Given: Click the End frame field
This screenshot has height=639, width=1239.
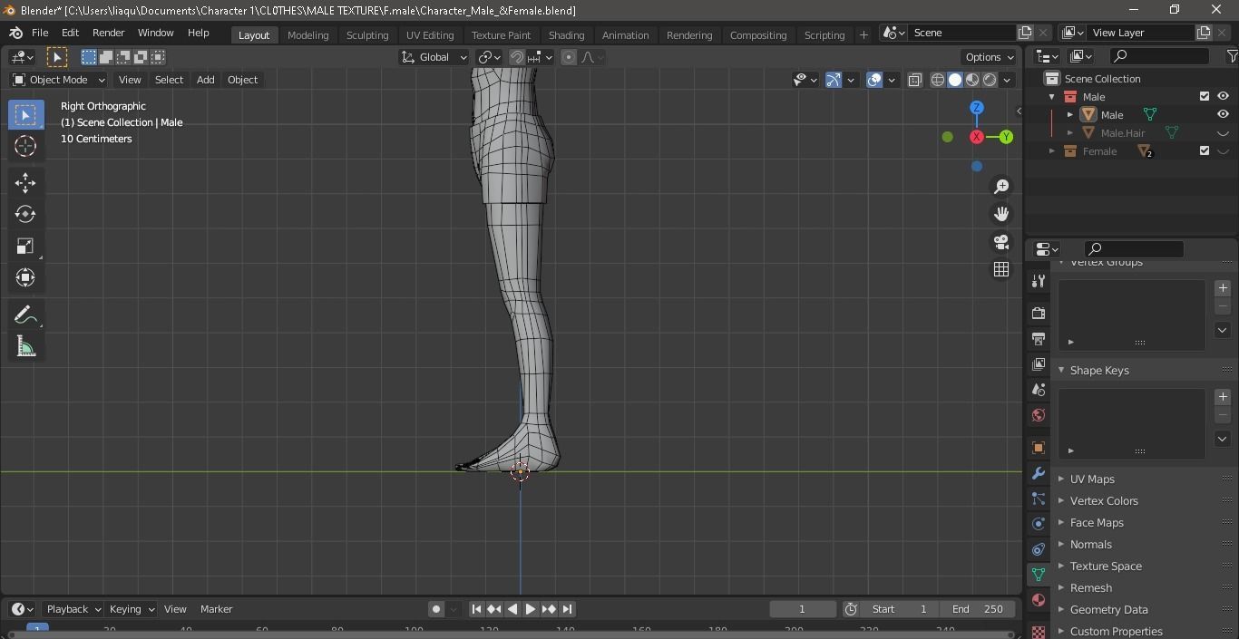Looking at the screenshot, I should point(977,609).
